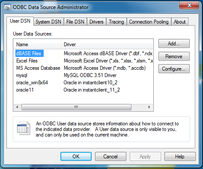Click the Microsoft Access dBASE Driver cell
This screenshot has height=169, width=203.
point(108,53)
